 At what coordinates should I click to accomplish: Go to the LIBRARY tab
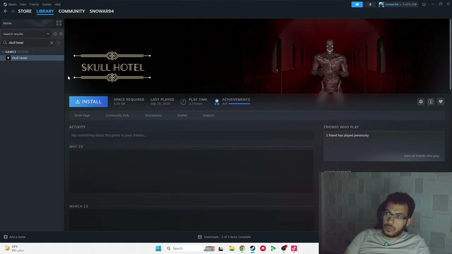45,11
